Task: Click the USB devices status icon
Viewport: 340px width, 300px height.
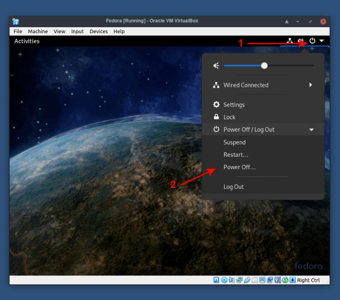Action: coord(247,280)
